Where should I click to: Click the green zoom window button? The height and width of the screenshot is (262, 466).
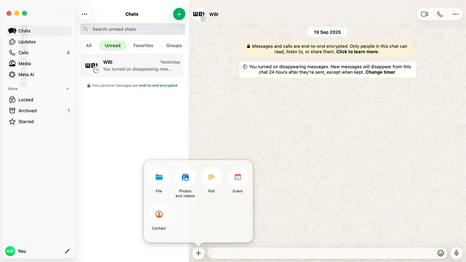point(25,13)
